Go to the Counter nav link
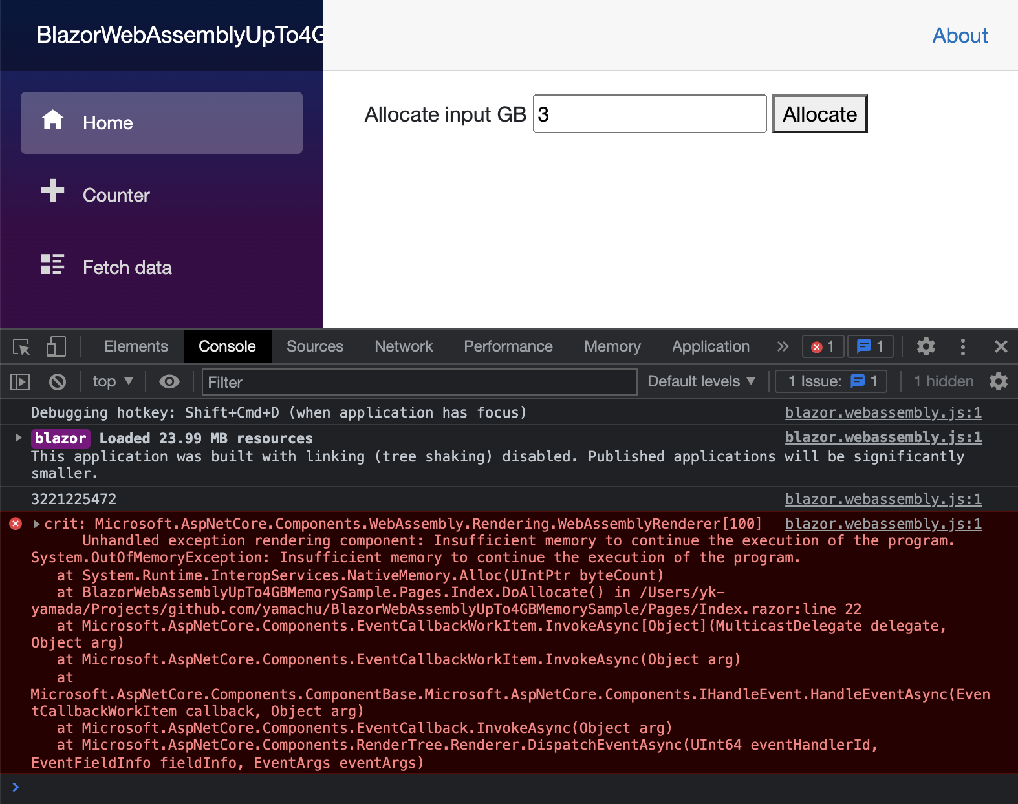 pyautogui.click(x=162, y=195)
